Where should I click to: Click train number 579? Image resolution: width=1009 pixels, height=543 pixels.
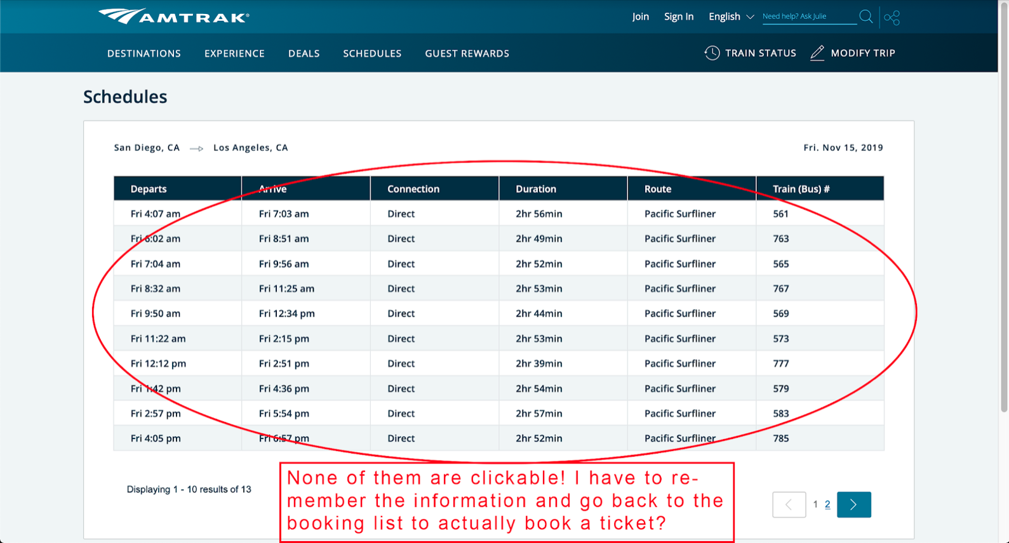[x=780, y=388]
